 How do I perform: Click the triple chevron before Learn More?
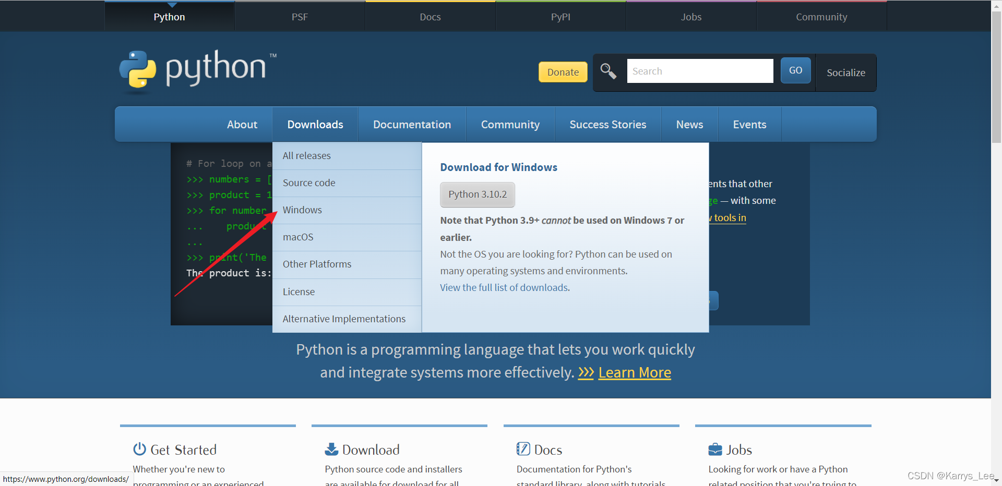coord(586,373)
